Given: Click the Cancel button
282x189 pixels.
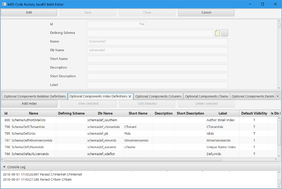Looking at the screenshot, I should (x=206, y=12).
